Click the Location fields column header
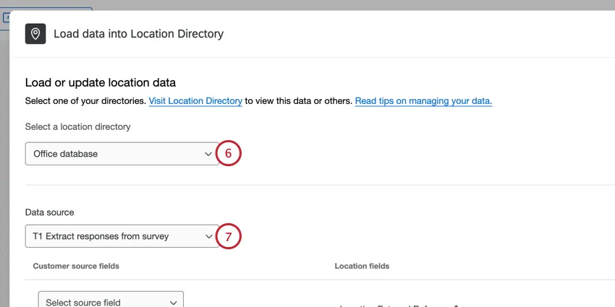 (362, 266)
